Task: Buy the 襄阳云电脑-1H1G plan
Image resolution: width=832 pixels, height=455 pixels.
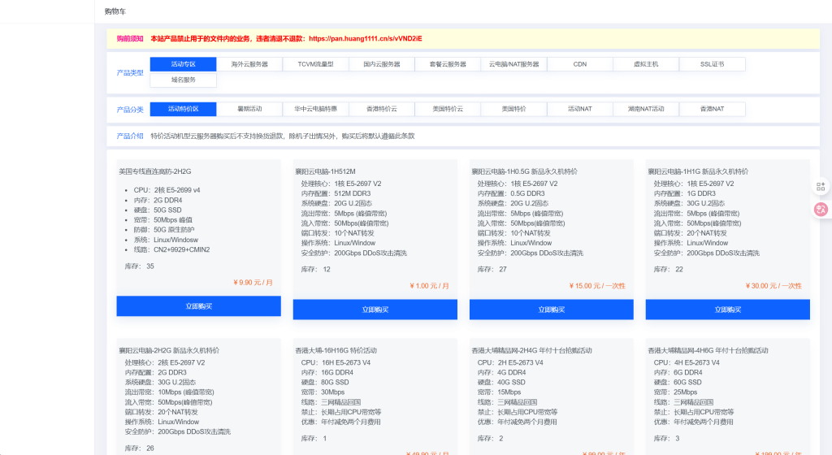Action: click(x=727, y=310)
